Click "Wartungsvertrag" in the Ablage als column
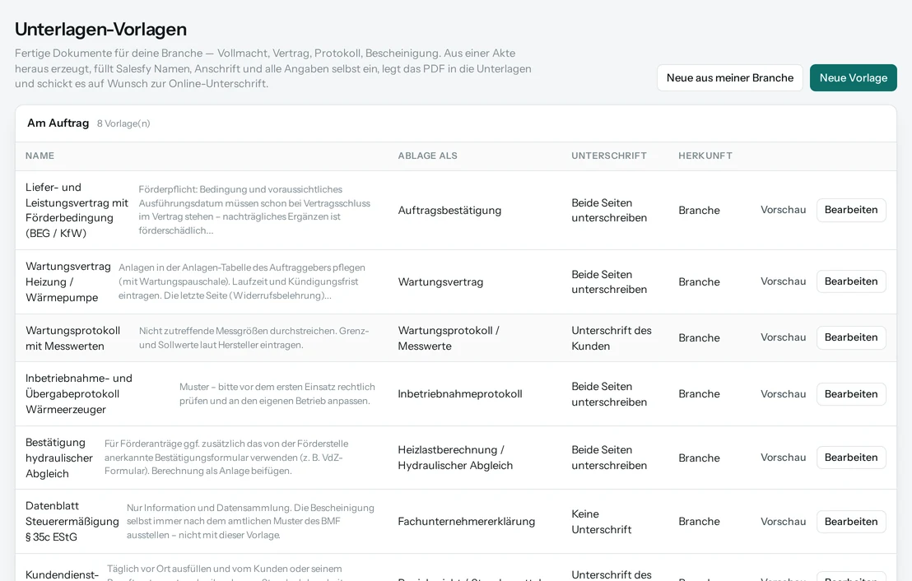This screenshot has height=581, width=912. coord(440,282)
